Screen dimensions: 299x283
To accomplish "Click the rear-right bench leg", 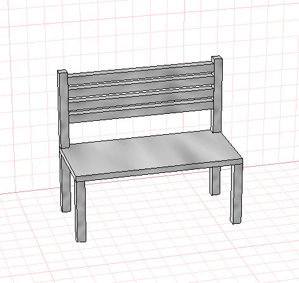I will pos(215,181).
